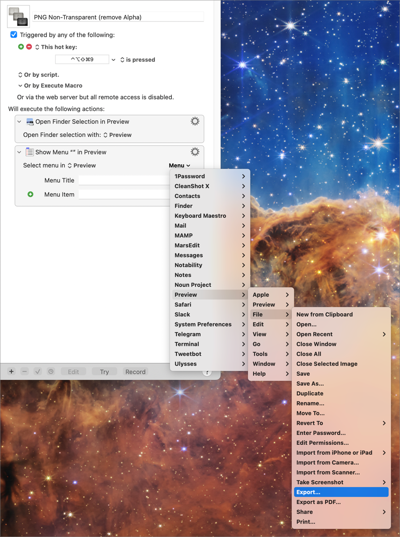The image size is (400, 537).
Task: Click the green add trigger icon
Action: [x=21, y=47]
